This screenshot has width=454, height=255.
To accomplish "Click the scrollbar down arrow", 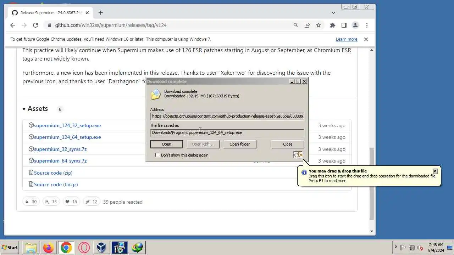I will click(372, 231).
